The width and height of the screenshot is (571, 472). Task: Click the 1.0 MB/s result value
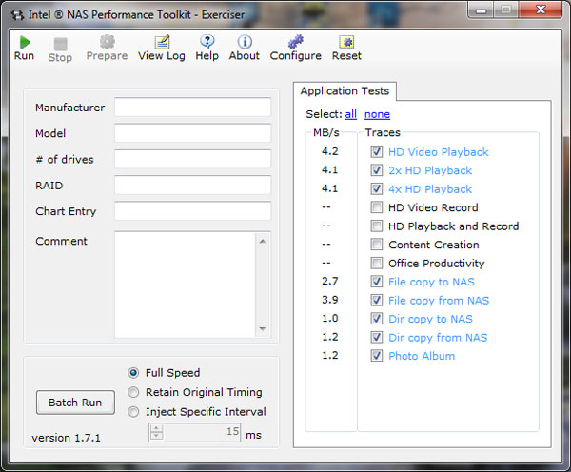(330, 318)
